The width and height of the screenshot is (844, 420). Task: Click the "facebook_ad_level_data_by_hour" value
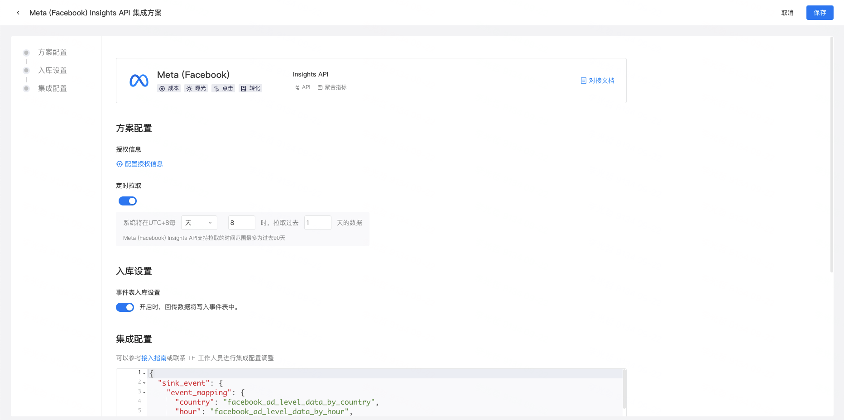[x=279, y=411]
